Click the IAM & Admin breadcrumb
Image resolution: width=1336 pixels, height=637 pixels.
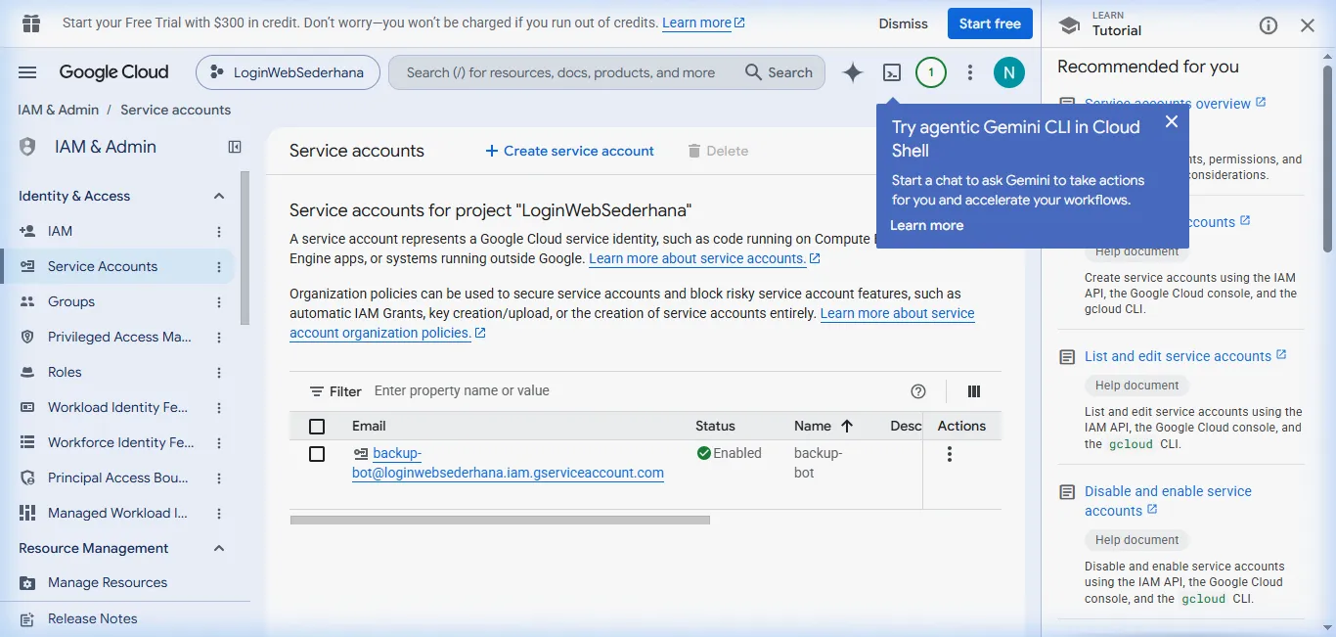[x=58, y=110]
